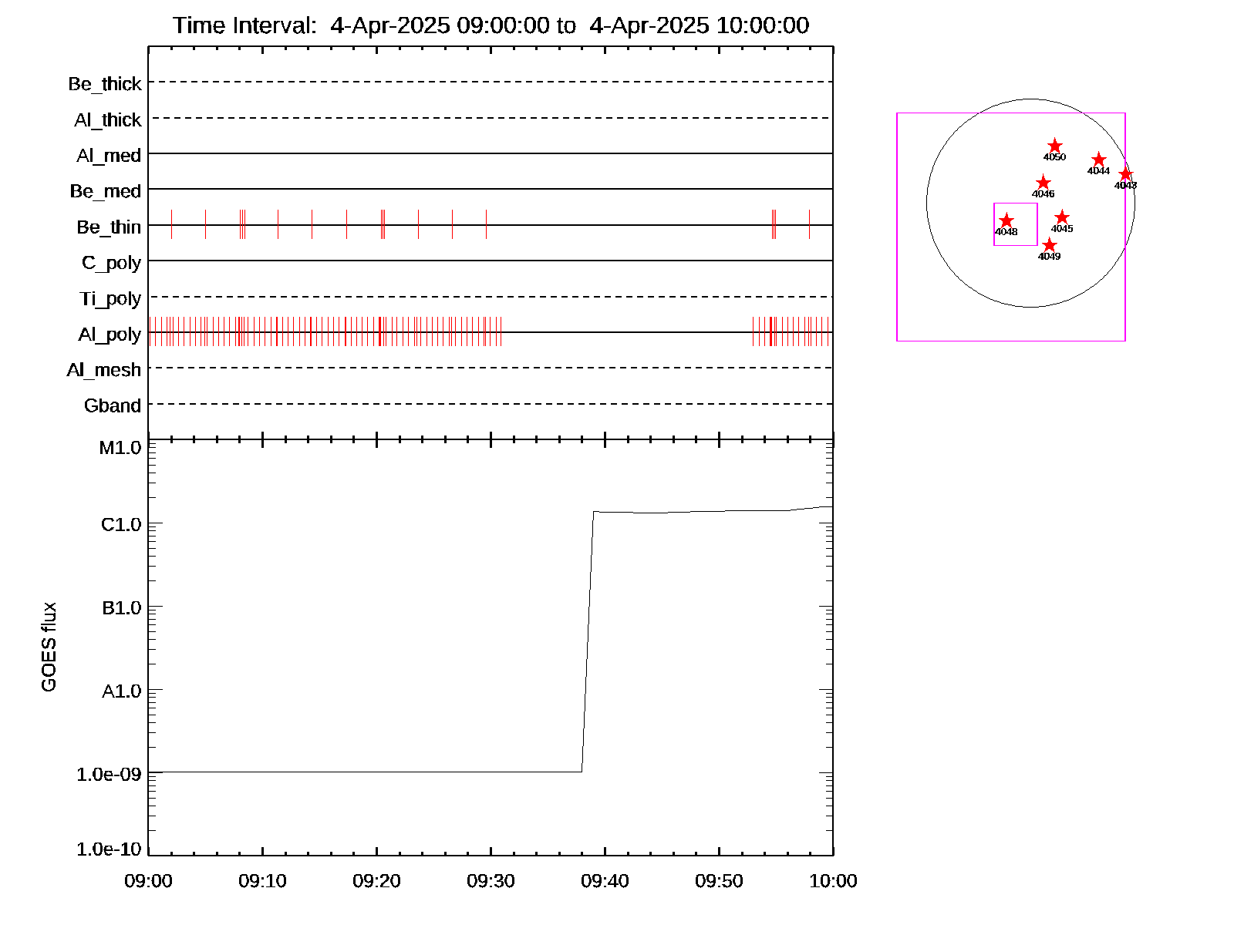Select the Al_thick filter label
Screen dimensions: 1234x925
(x=108, y=120)
